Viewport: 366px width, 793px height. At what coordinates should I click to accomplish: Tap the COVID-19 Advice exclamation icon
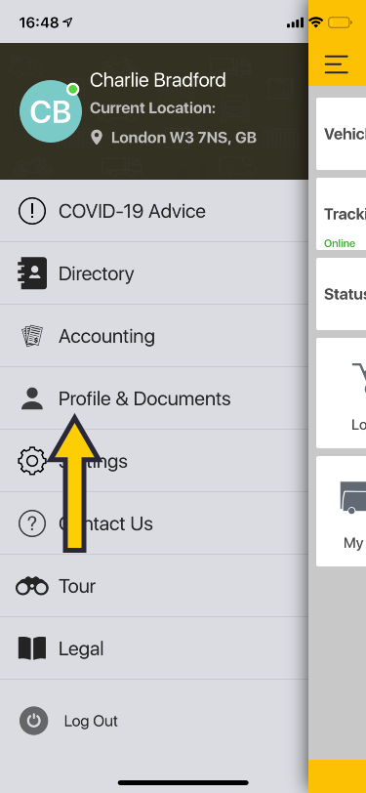pyautogui.click(x=32, y=211)
